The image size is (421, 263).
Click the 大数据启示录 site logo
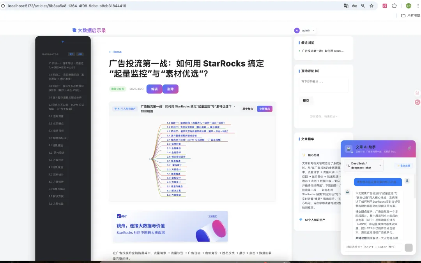pyautogui.click(x=89, y=30)
